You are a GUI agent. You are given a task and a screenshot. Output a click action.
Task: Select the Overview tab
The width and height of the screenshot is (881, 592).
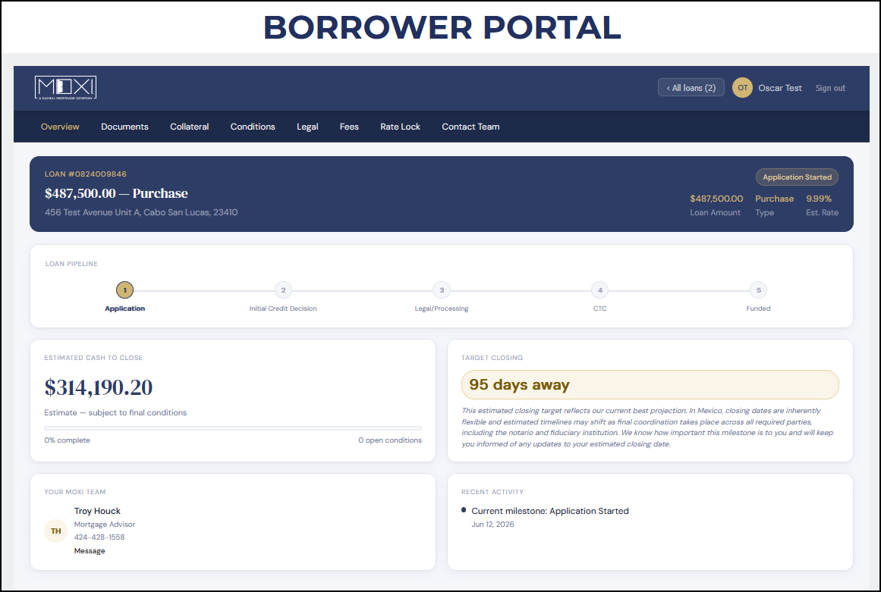(x=60, y=127)
